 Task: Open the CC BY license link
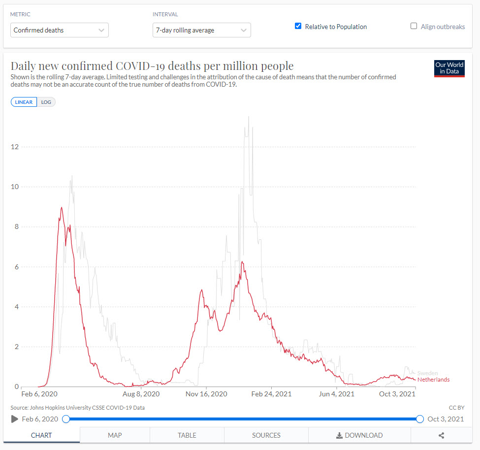click(x=456, y=408)
